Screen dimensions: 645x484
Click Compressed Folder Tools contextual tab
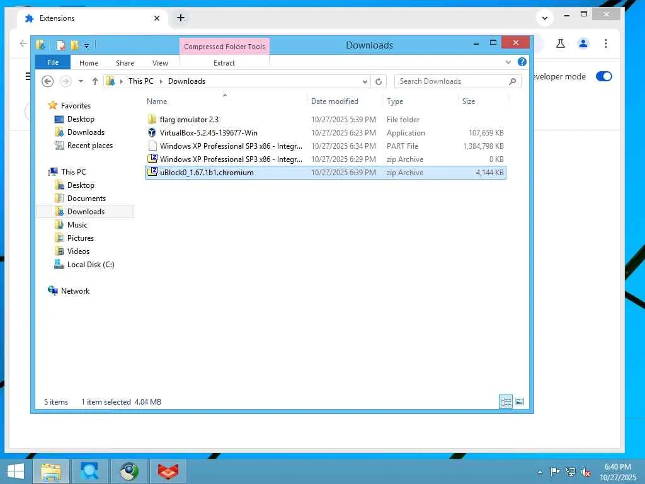click(224, 47)
